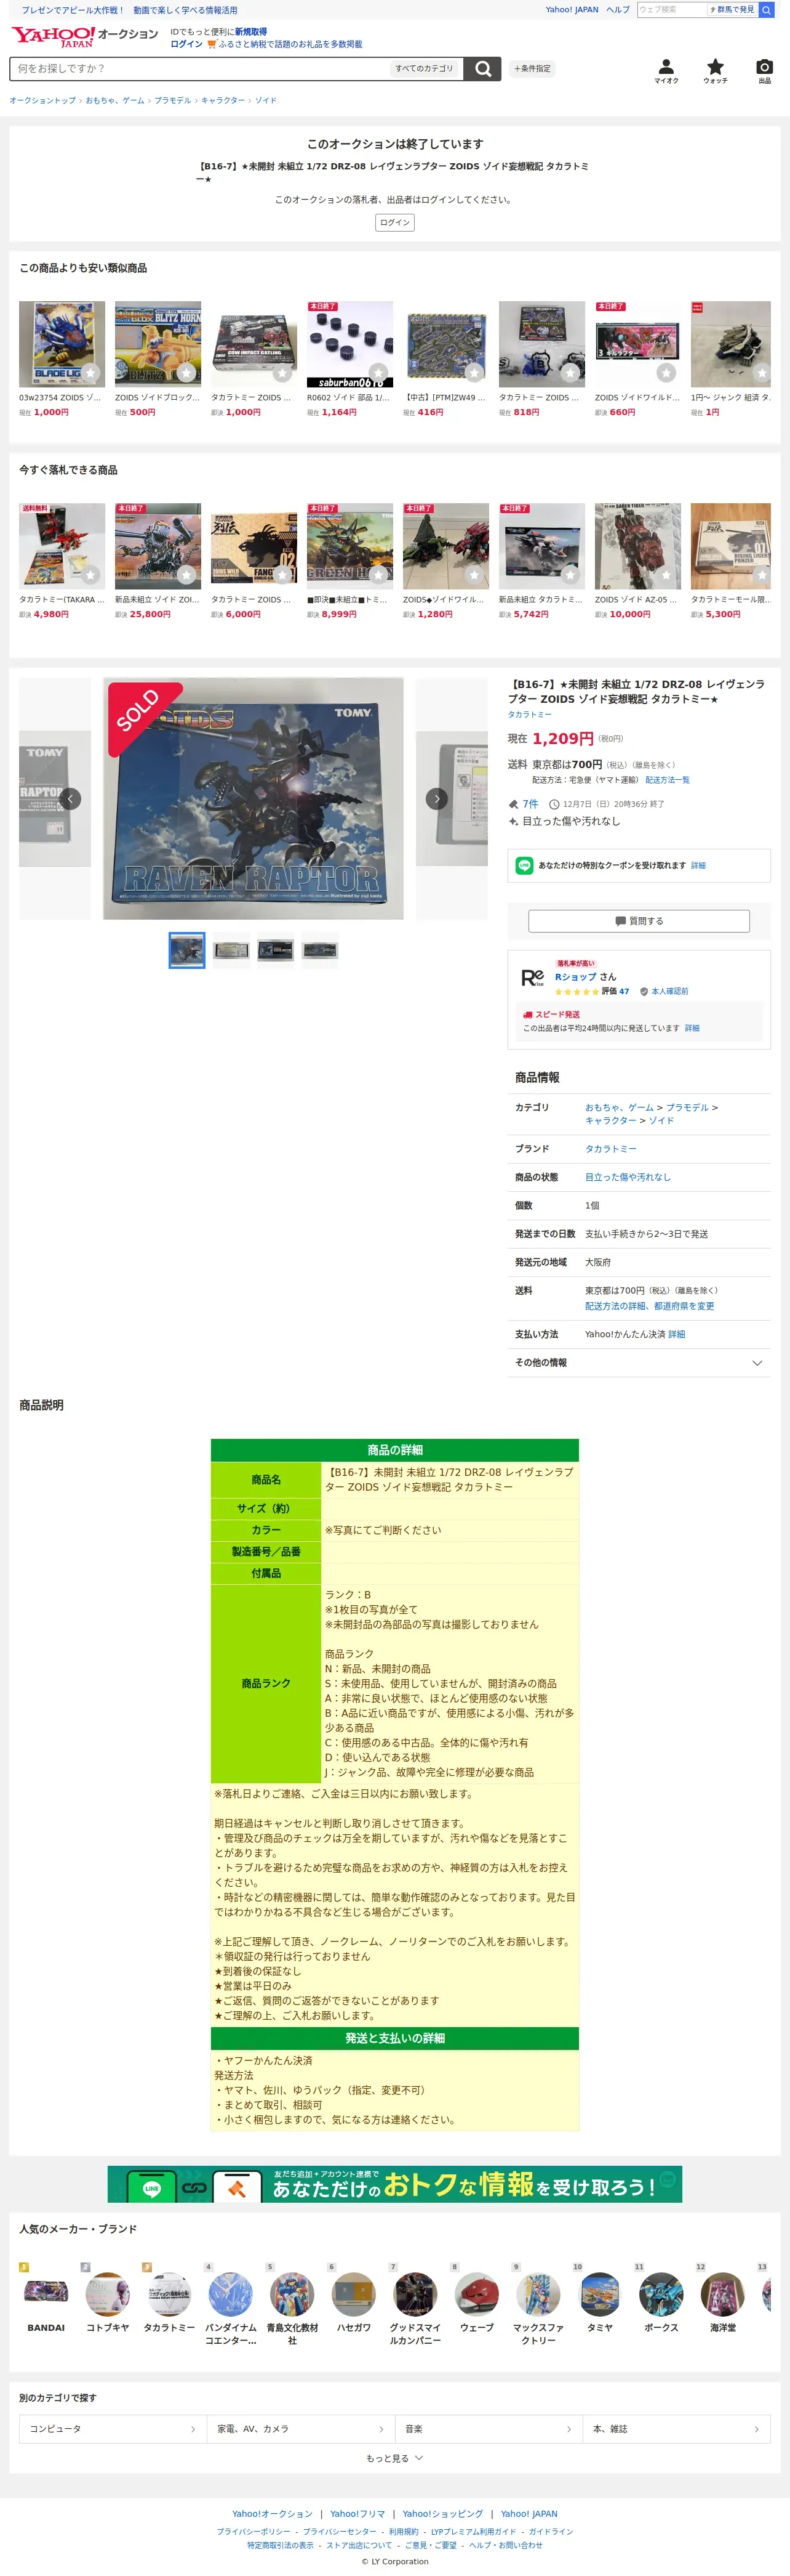790x2576 pixels.
Task: Open the 本、雑誌 category row
Action: (x=676, y=2429)
